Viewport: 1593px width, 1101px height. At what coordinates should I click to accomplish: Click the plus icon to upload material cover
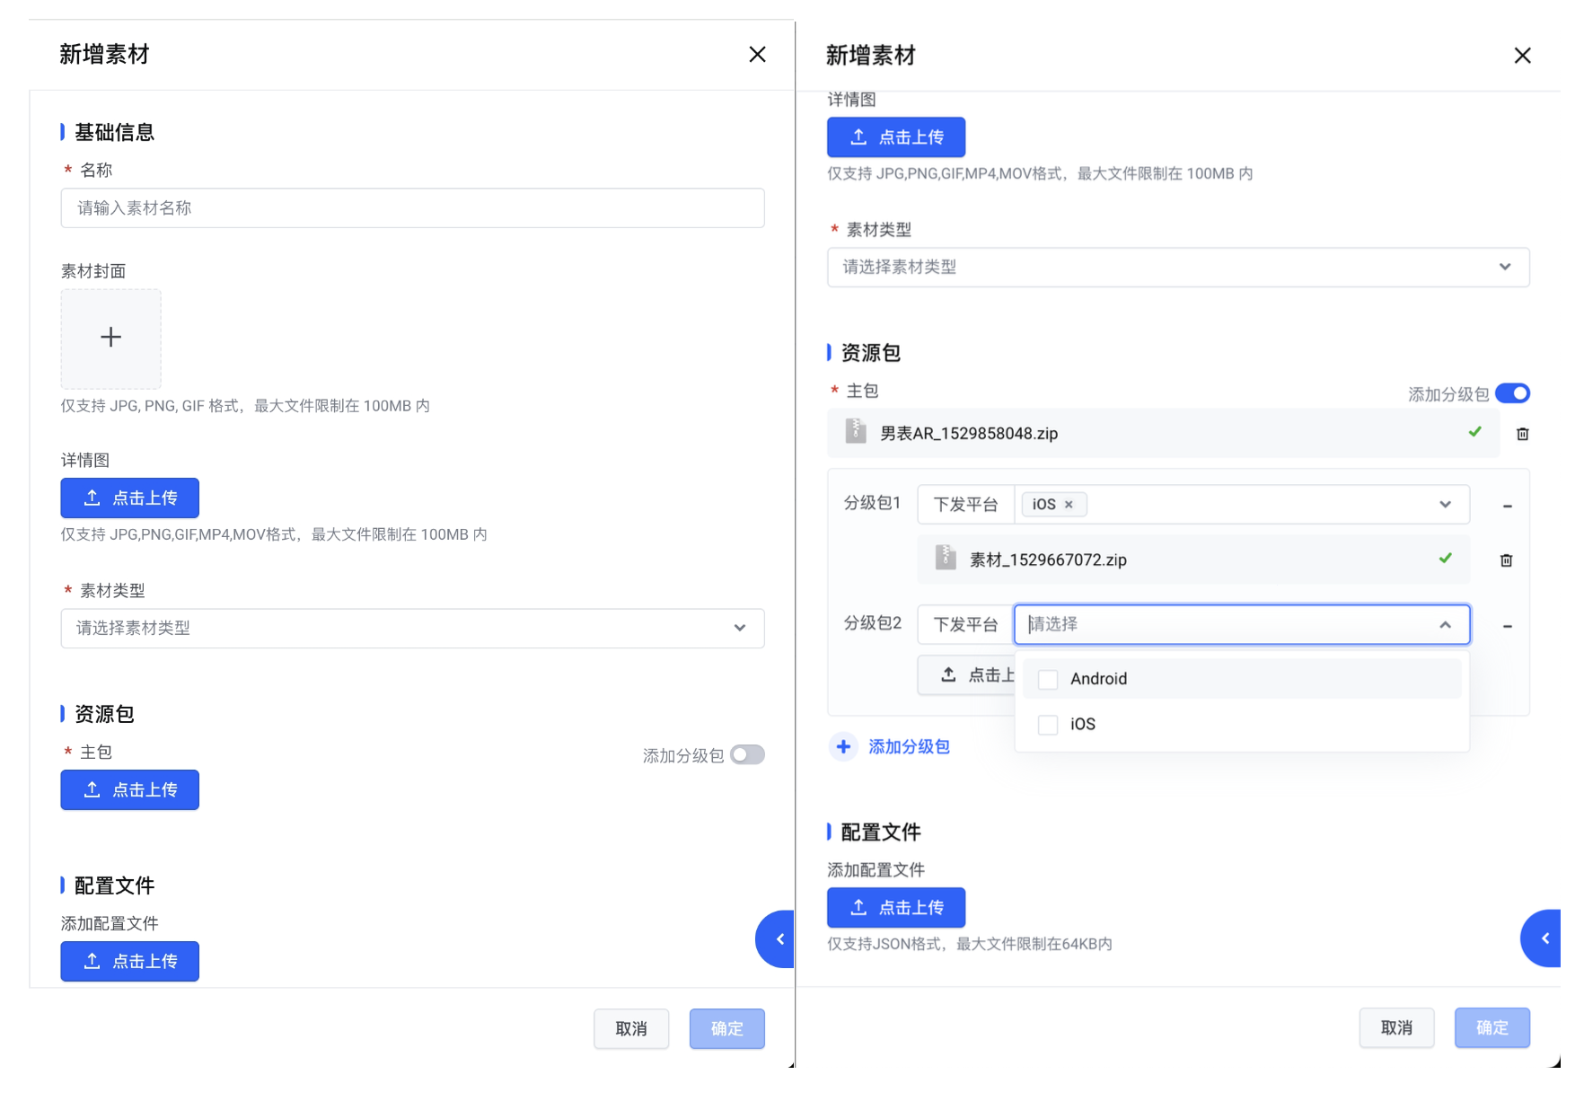(x=110, y=338)
